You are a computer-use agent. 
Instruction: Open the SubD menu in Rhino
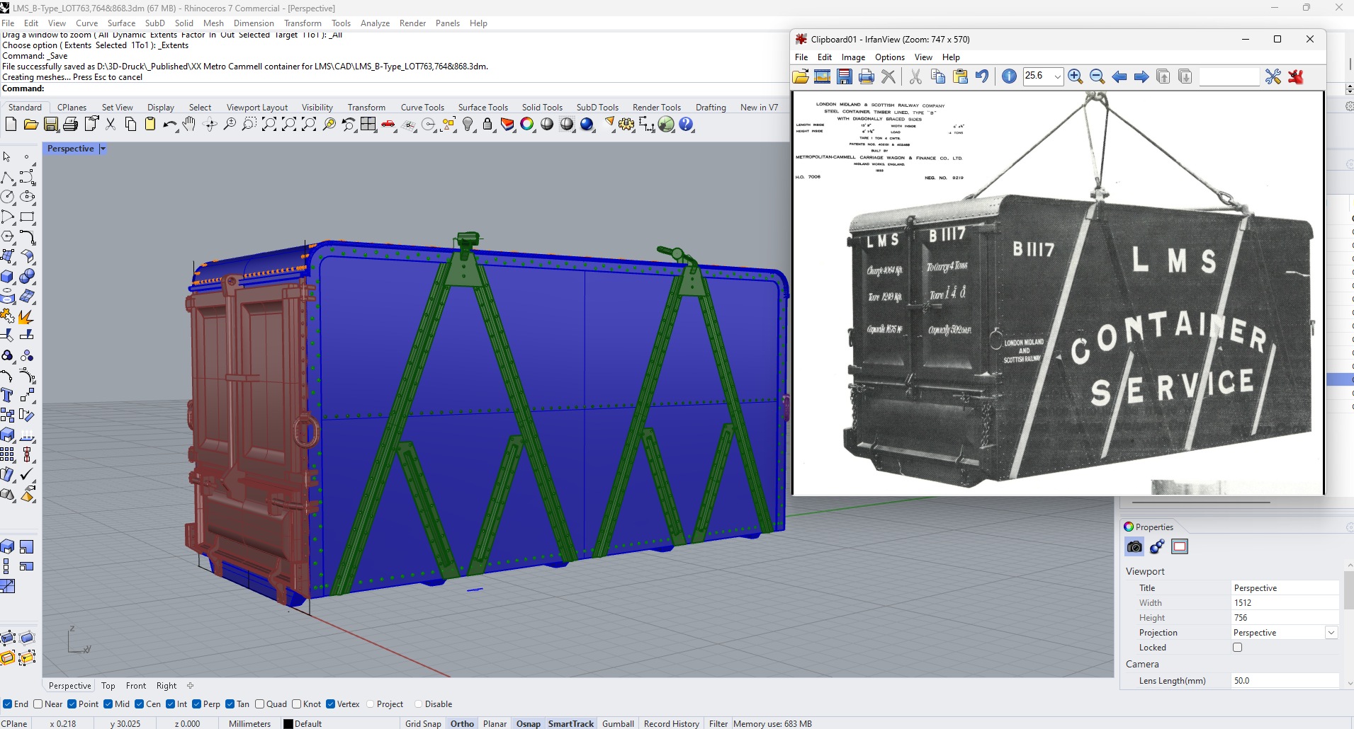155,23
